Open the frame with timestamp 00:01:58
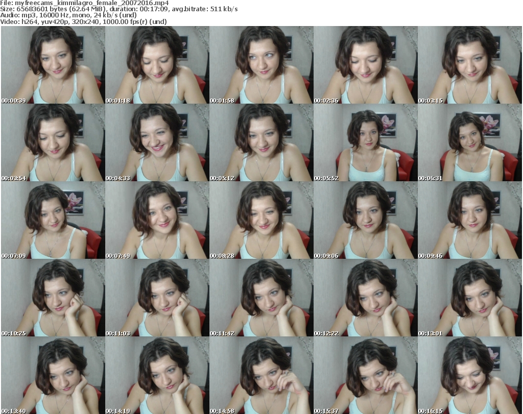The width and height of the screenshot is (523, 414). (261, 65)
